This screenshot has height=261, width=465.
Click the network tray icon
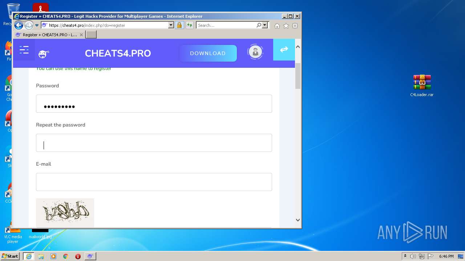pyautogui.click(x=422, y=256)
